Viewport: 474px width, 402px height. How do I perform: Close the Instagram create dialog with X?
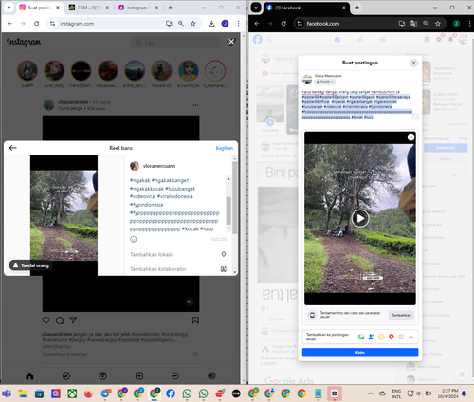click(x=231, y=42)
